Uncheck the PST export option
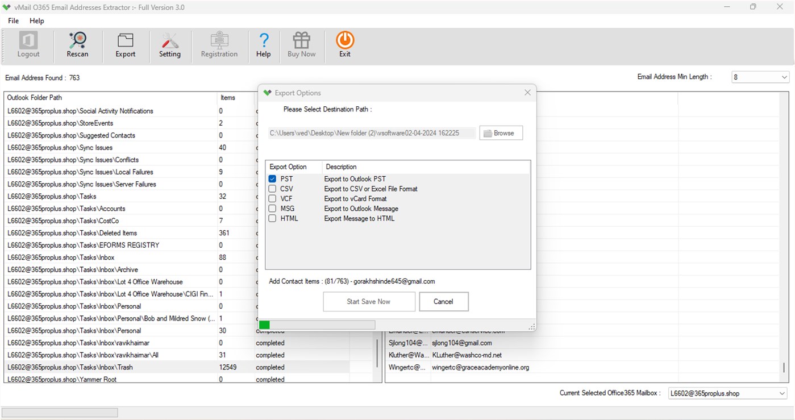The width and height of the screenshot is (795, 420). point(272,178)
